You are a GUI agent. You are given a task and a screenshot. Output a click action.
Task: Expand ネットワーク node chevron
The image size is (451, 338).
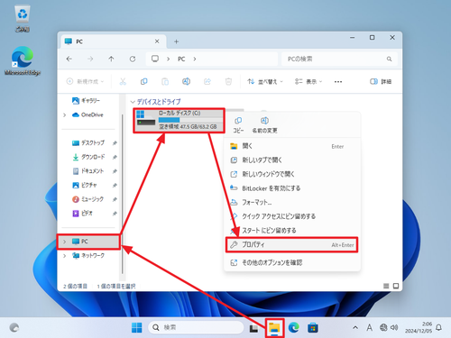tap(64, 256)
